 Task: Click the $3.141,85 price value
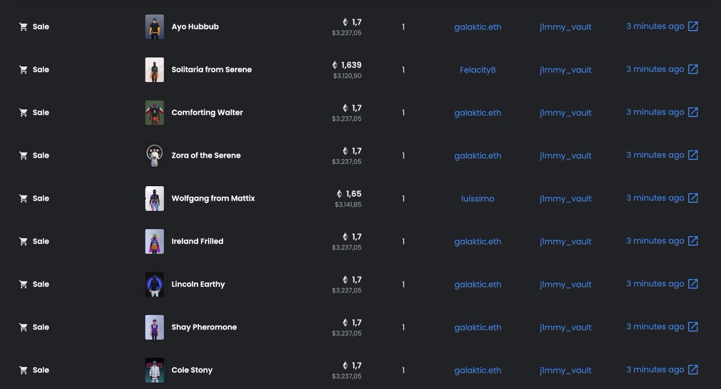click(348, 205)
